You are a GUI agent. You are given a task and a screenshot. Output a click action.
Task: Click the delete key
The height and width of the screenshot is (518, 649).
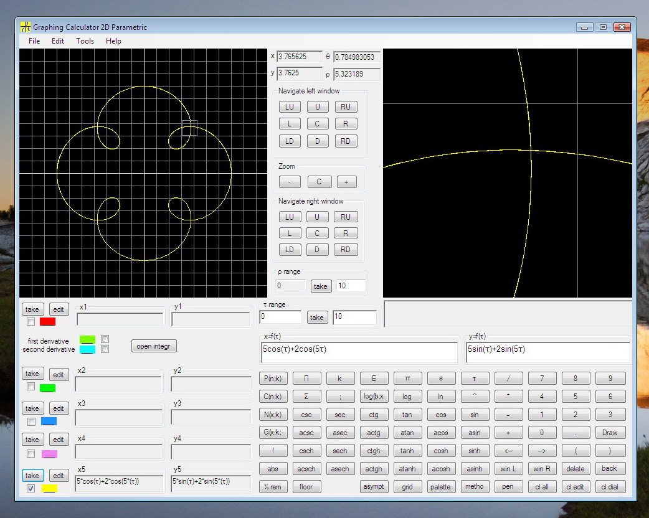576,469
